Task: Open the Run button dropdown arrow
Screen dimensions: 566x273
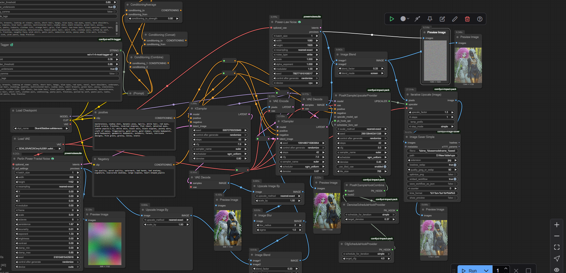Action: pos(486,271)
